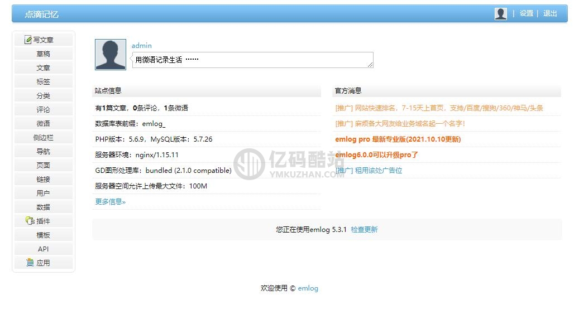Focus the 用微语记录生活 text box
Screen dimensions: 579x329
252,60
